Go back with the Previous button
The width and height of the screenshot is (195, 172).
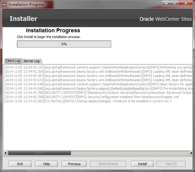(x=74, y=164)
